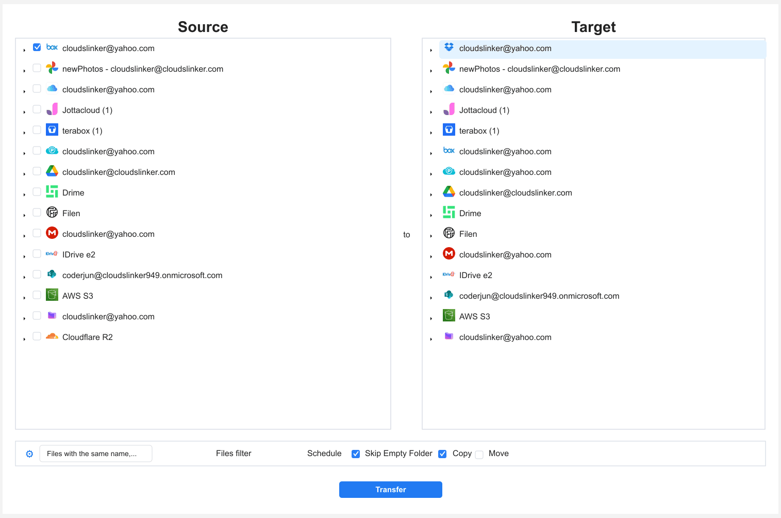Click the Drime icon in Source list

[x=52, y=191]
